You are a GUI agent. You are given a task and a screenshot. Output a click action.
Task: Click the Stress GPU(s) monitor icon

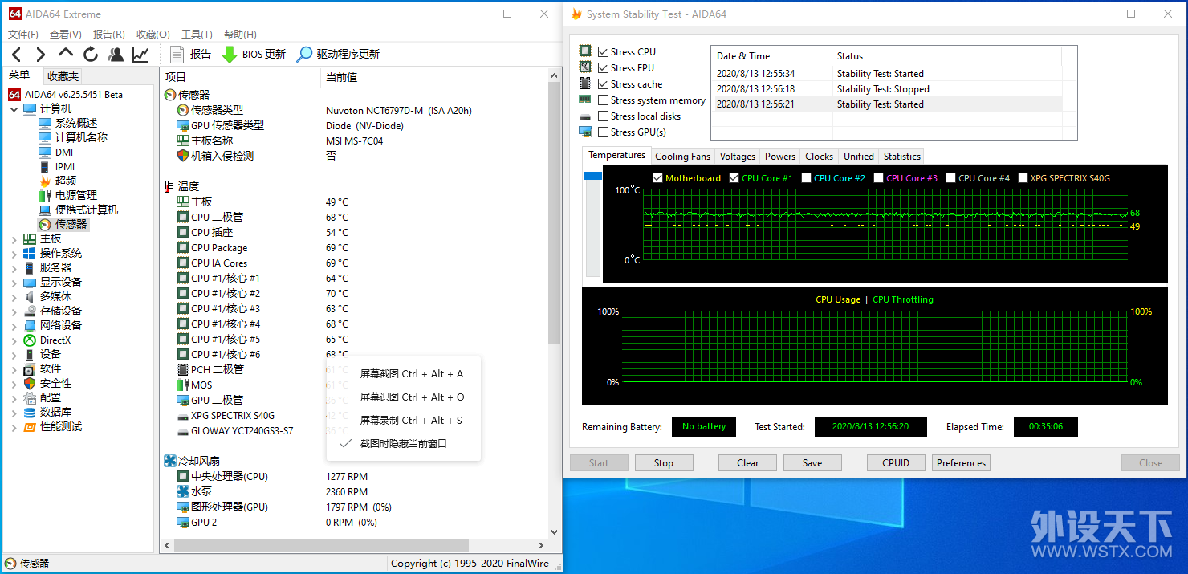(x=585, y=132)
